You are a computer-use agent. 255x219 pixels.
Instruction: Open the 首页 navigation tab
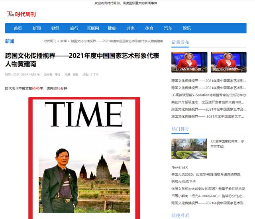point(18,28)
